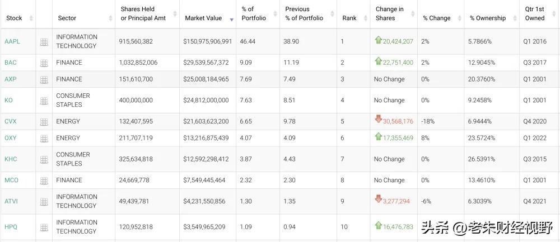
Task: Sort by the Rank column header
Action: point(349,18)
